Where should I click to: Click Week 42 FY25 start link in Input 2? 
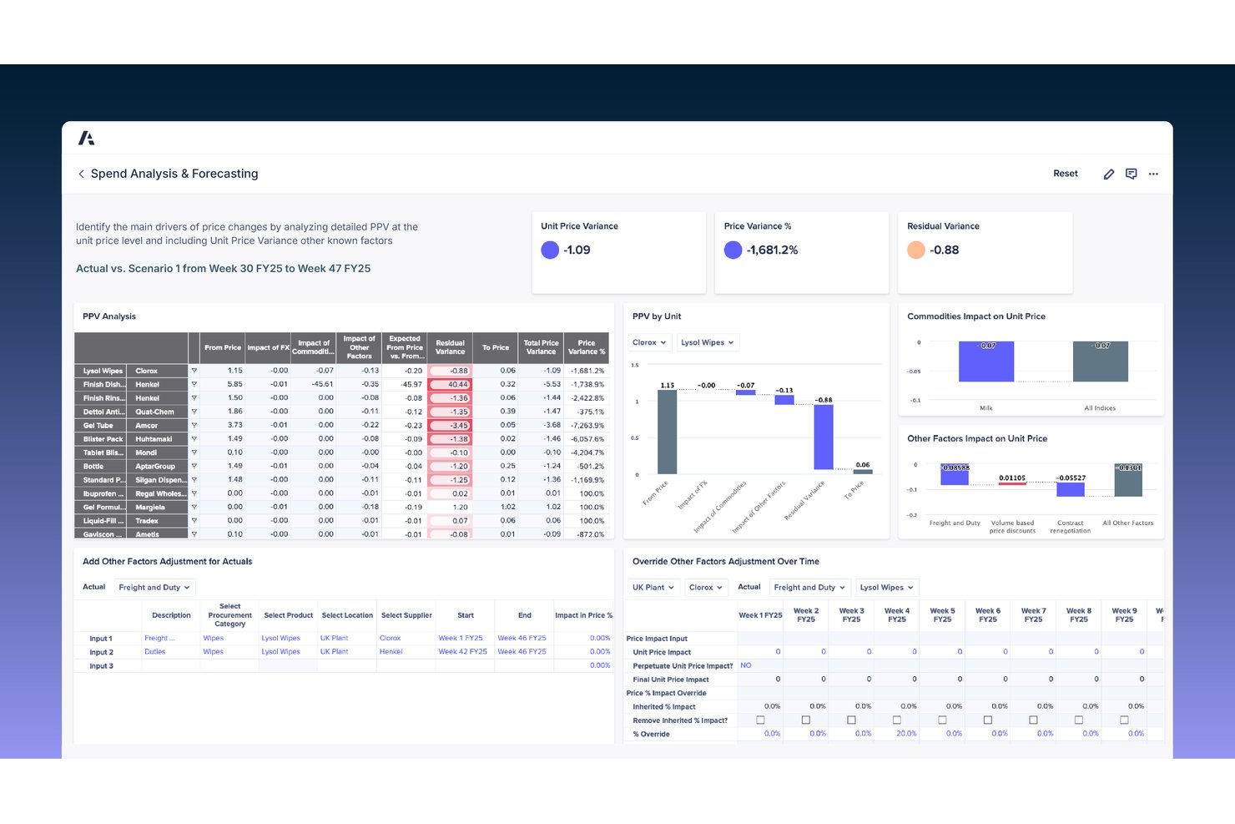click(x=463, y=651)
